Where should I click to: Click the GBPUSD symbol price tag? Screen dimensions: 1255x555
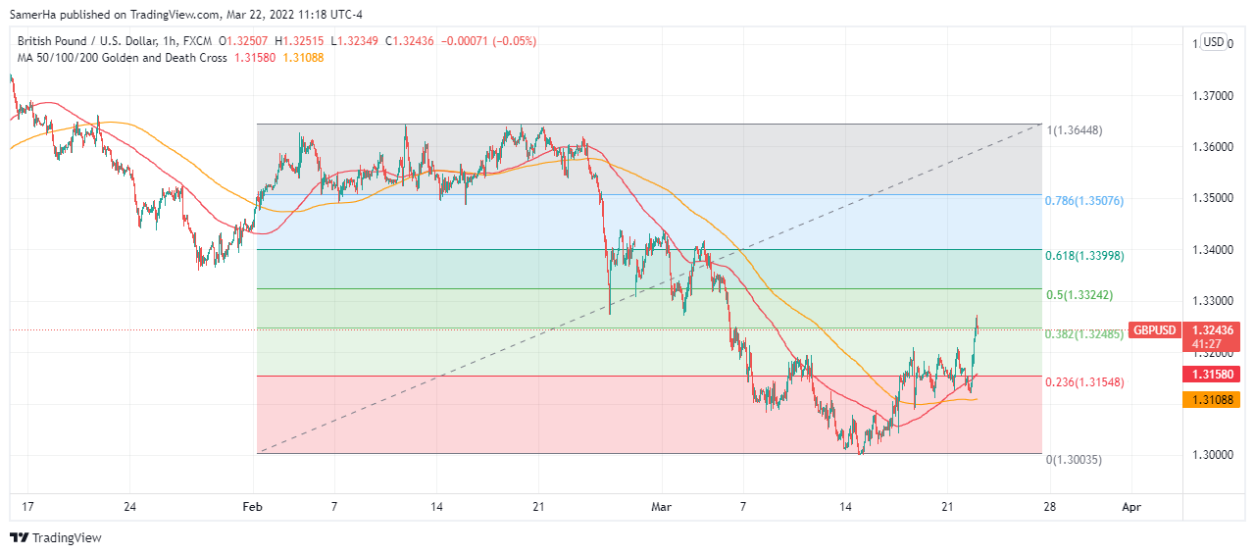pos(1153,330)
